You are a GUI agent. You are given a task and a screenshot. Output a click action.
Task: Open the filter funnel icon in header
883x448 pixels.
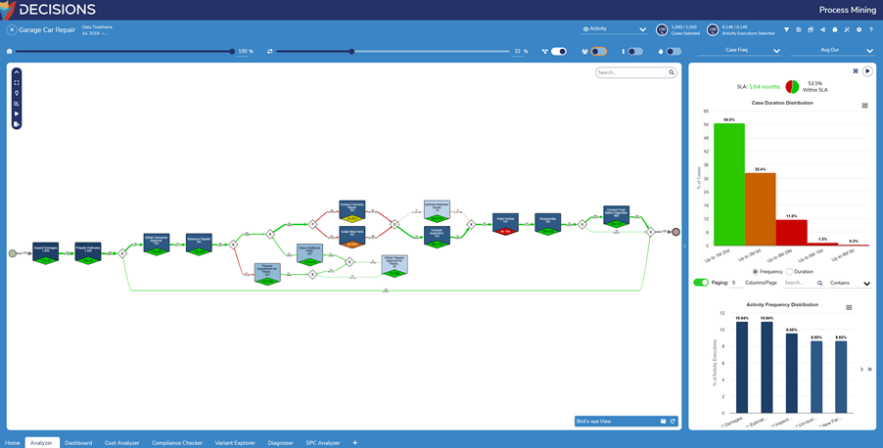(786, 29)
